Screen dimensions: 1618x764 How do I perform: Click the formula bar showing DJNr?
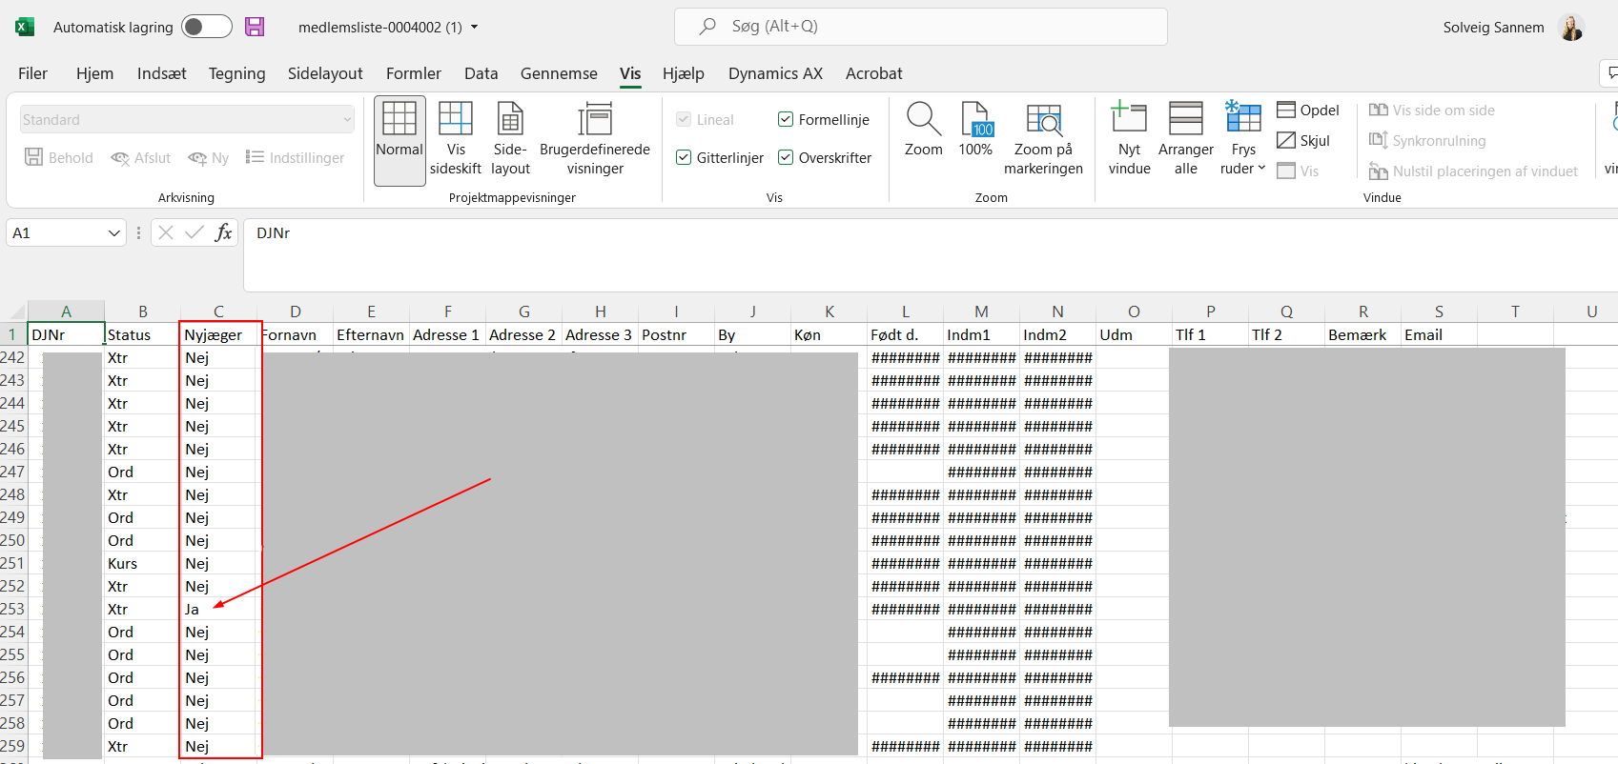tap(931, 254)
